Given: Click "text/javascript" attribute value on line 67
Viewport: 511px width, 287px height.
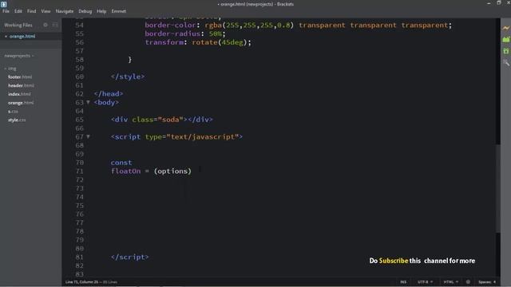Looking at the screenshot, I should point(202,136).
